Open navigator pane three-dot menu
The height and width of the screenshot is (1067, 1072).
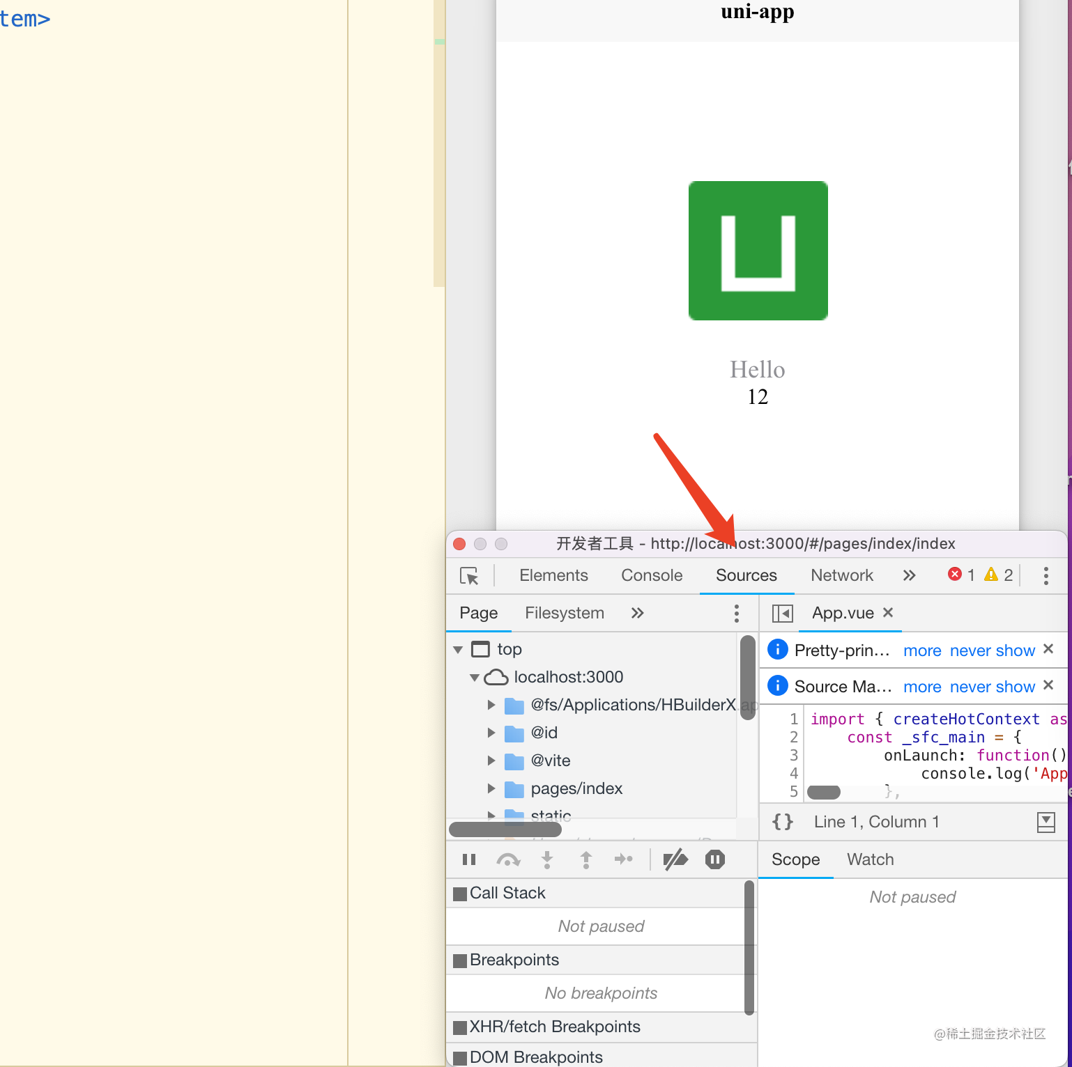736,613
